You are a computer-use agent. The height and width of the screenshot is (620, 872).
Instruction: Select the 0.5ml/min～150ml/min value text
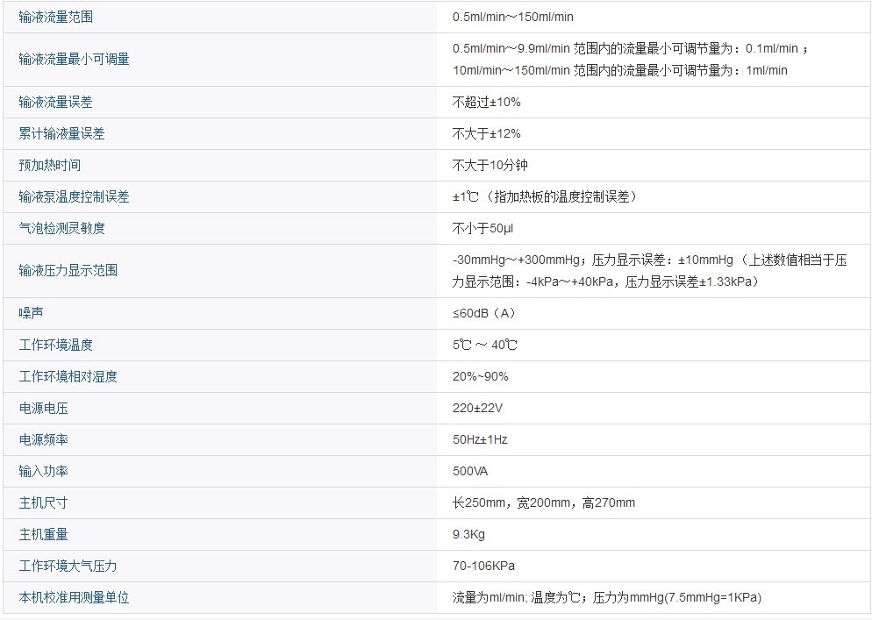pos(513,17)
